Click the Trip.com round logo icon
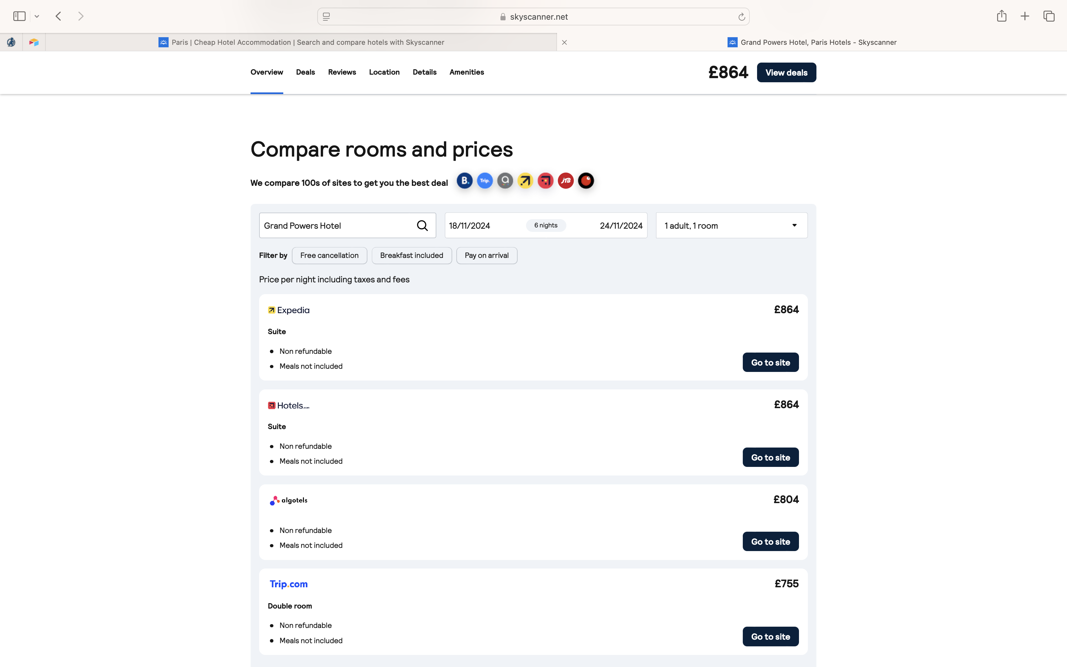 (485, 181)
